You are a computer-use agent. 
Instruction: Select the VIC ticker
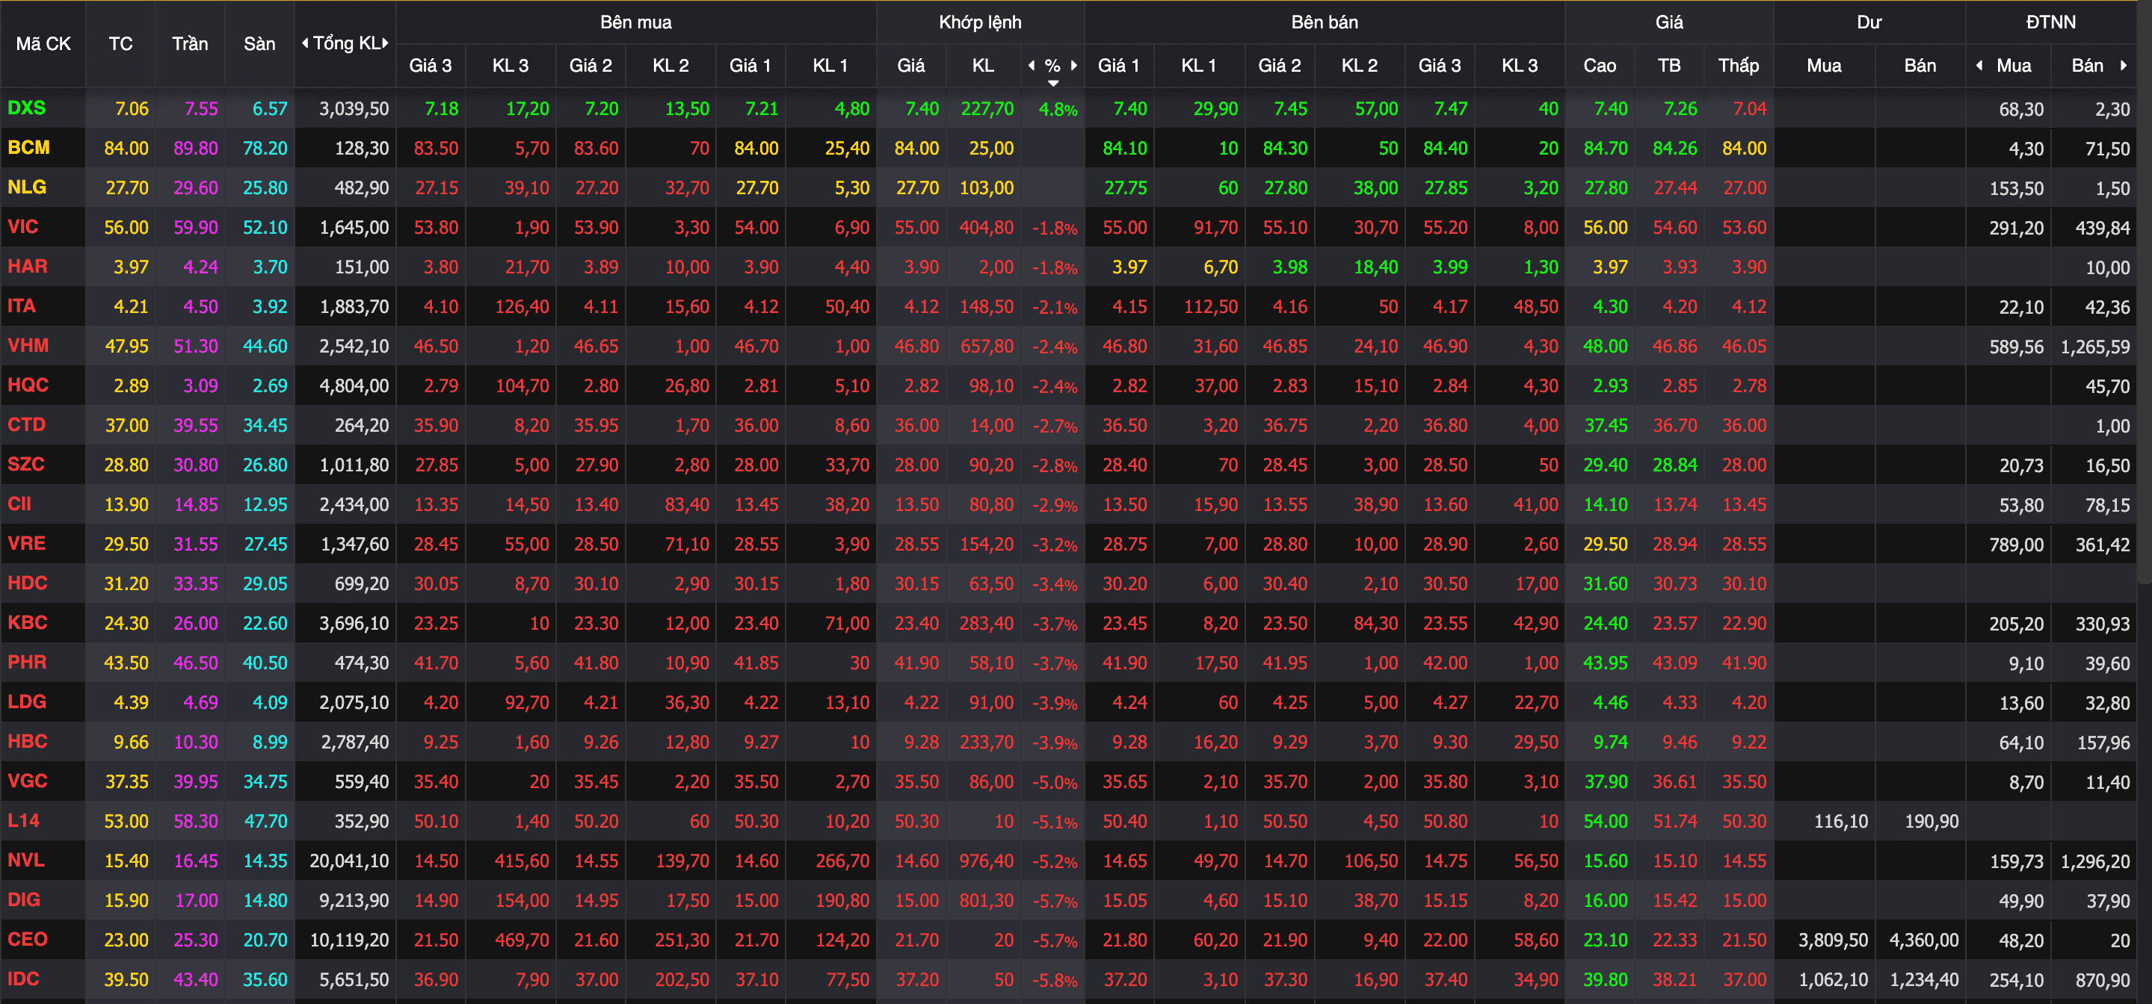coord(22,226)
